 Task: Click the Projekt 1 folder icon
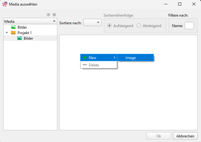(x=13, y=33)
